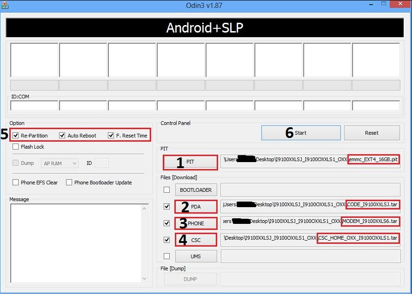Choose a PDA firmware file
The image size is (412, 294).
(x=196, y=207)
